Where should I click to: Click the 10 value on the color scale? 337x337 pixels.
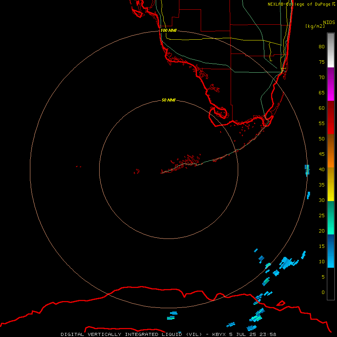[x=322, y=262]
